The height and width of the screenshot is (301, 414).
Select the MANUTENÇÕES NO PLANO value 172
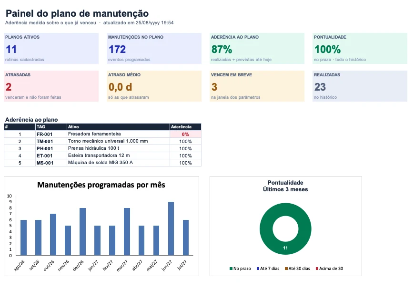[x=117, y=50]
